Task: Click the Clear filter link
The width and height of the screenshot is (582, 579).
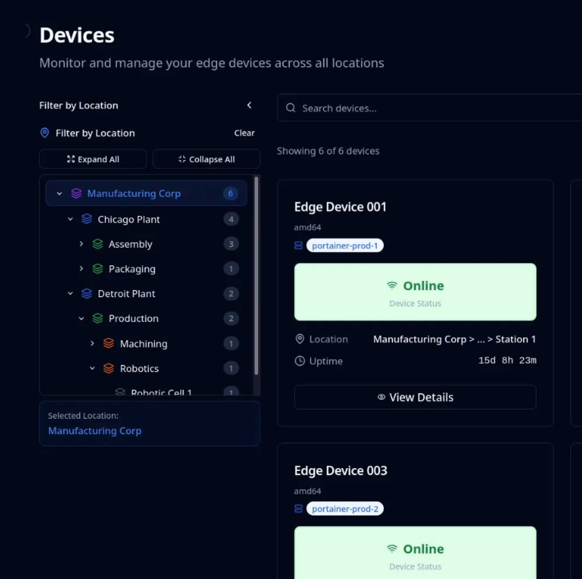Action: point(244,133)
